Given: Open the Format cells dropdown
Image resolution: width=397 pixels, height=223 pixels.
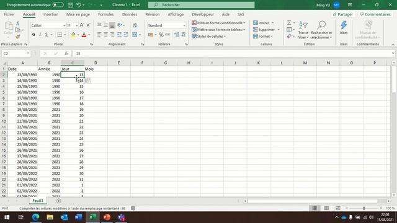Looking at the screenshot, I should tap(263, 37).
